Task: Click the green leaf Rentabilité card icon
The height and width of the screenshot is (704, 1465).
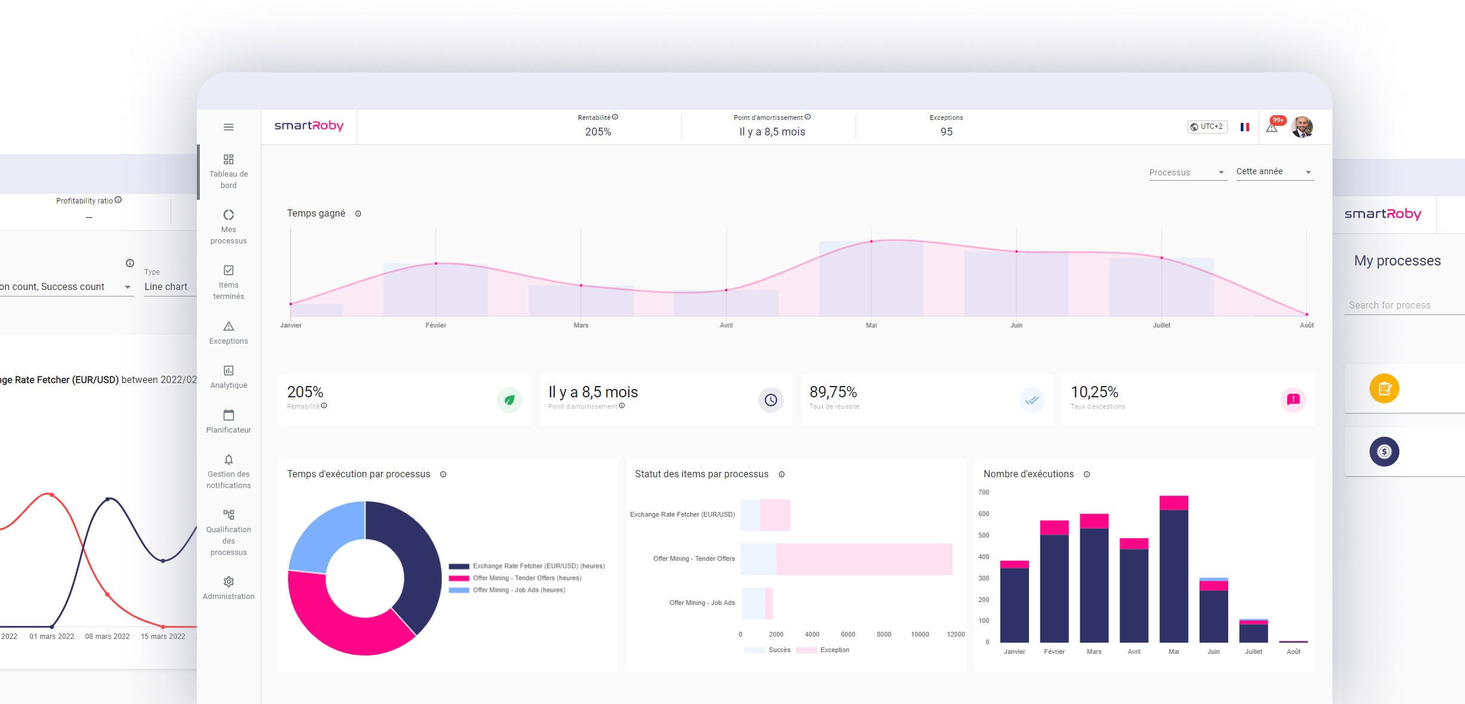Action: 509,400
